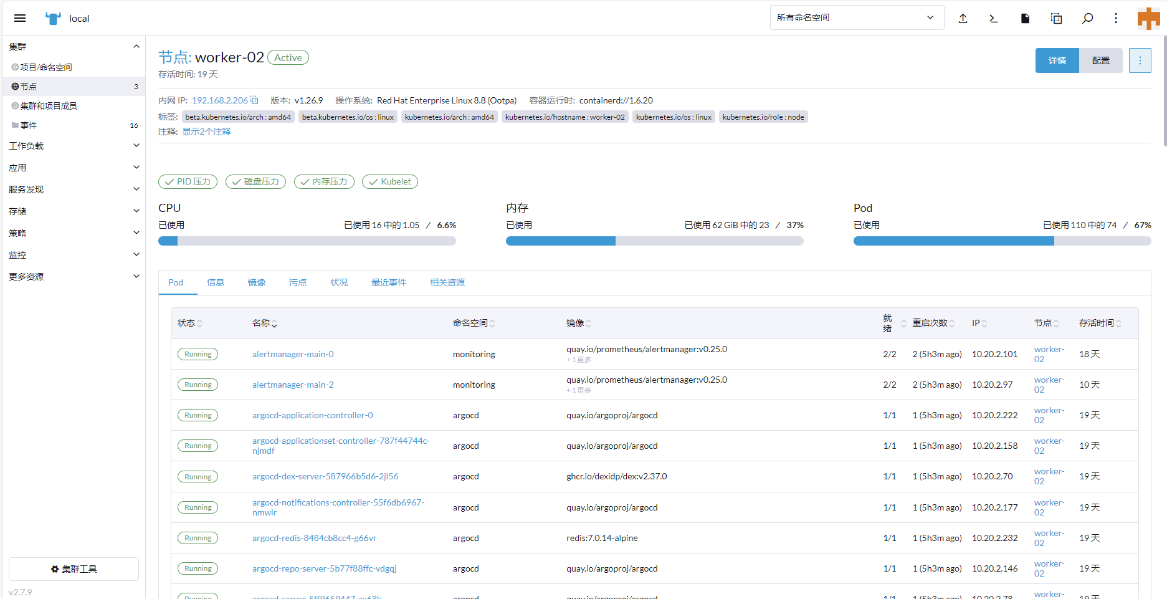Open pod alertmanager-main-2
The width and height of the screenshot is (1167, 599).
293,385
